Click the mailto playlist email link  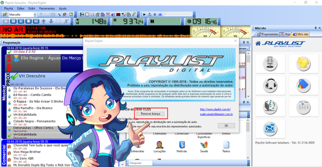point(216,114)
